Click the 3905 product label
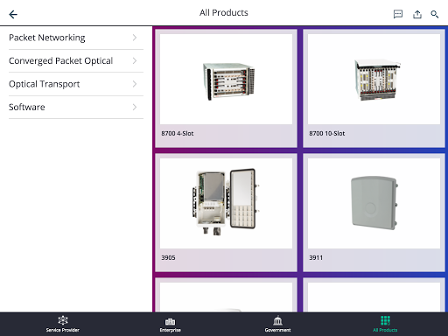Screen dimensions: 448x336 (168, 258)
